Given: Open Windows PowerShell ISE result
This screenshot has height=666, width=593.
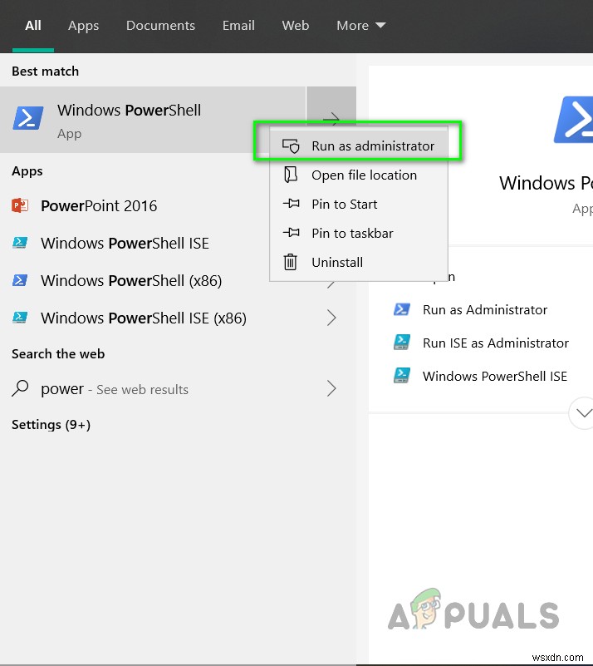Looking at the screenshot, I should [x=135, y=244].
